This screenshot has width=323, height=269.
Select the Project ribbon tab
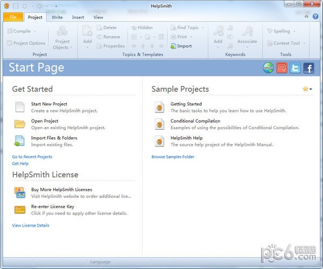(x=35, y=17)
